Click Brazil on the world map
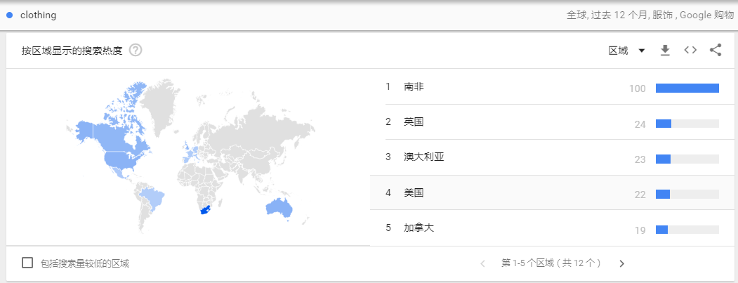This screenshot has width=738, height=283. click(154, 198)
